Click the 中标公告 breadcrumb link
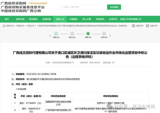 (x=30, y=26)
